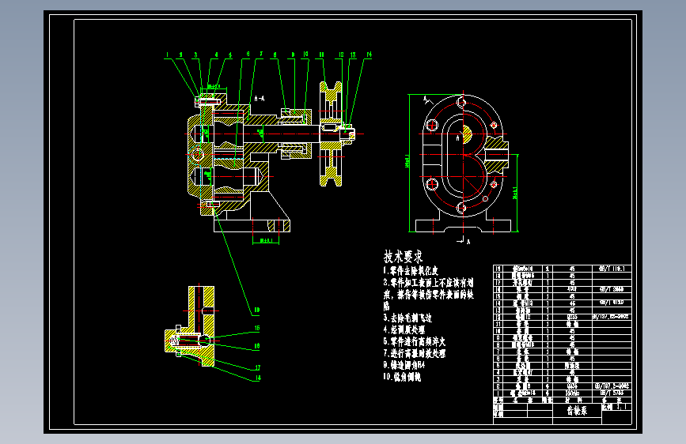
Task: Select part balloon number 14 at top right
Action: 369,55
